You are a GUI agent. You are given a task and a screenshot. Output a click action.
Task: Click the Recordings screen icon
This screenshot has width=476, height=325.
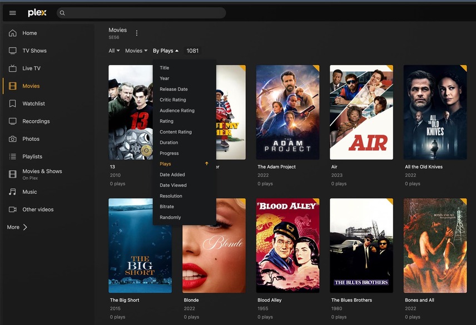point(12,121)
